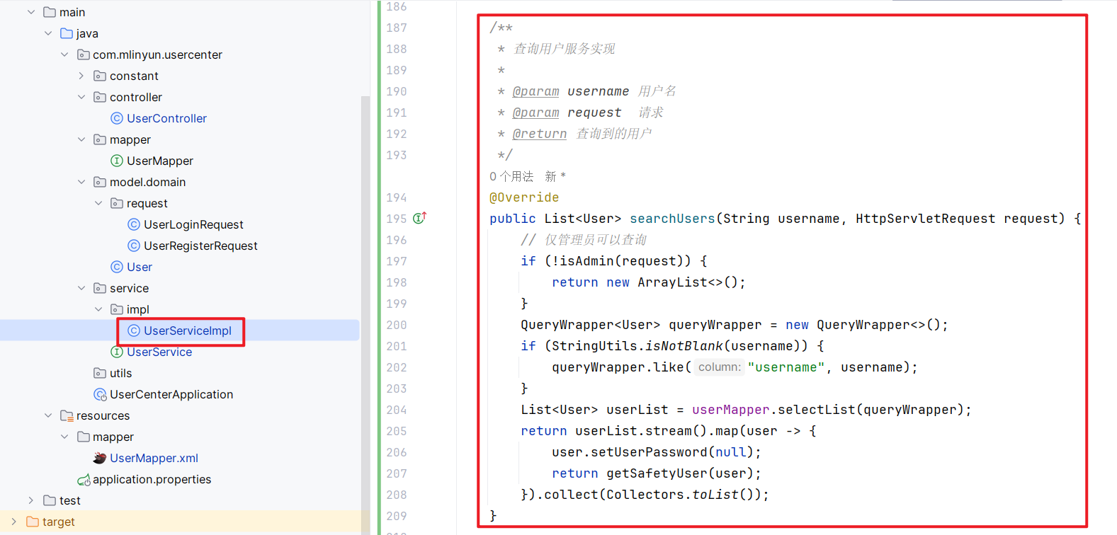
Task: Collapse the controller package
Action: pos(81,97)
